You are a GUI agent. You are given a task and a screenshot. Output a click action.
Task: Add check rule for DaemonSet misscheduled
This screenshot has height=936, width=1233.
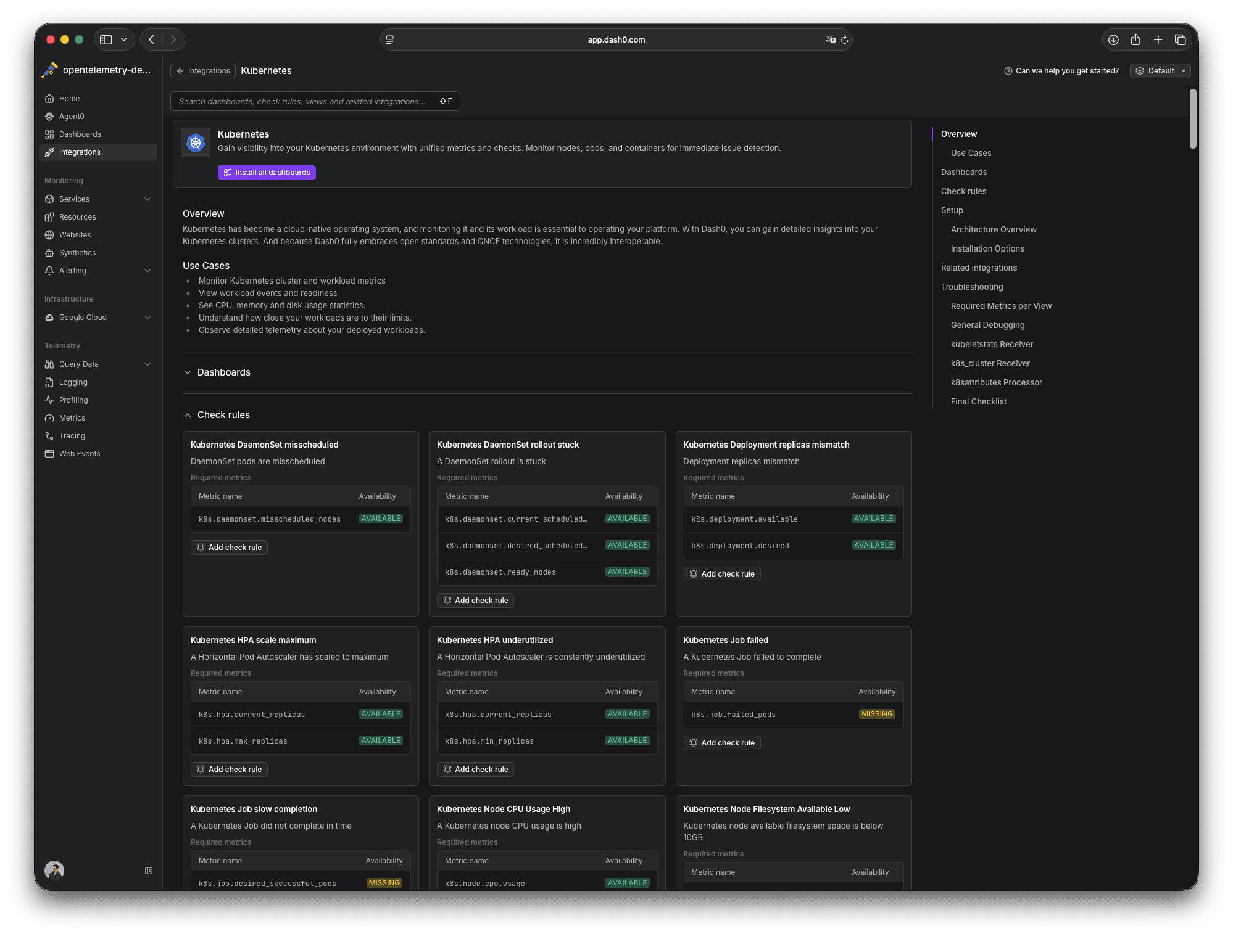[x=229, y=548]
